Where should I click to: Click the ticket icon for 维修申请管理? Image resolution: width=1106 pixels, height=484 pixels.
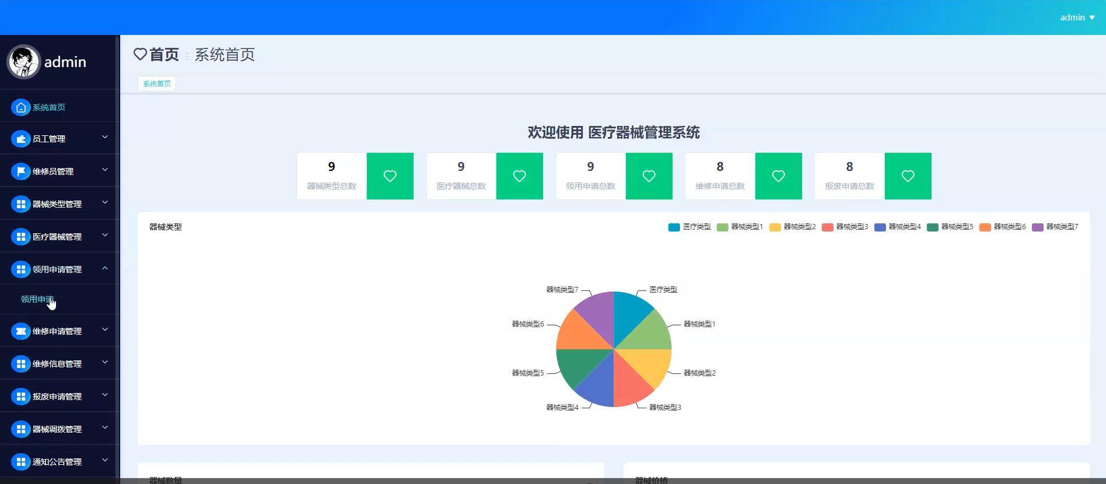tap(20, 331)
